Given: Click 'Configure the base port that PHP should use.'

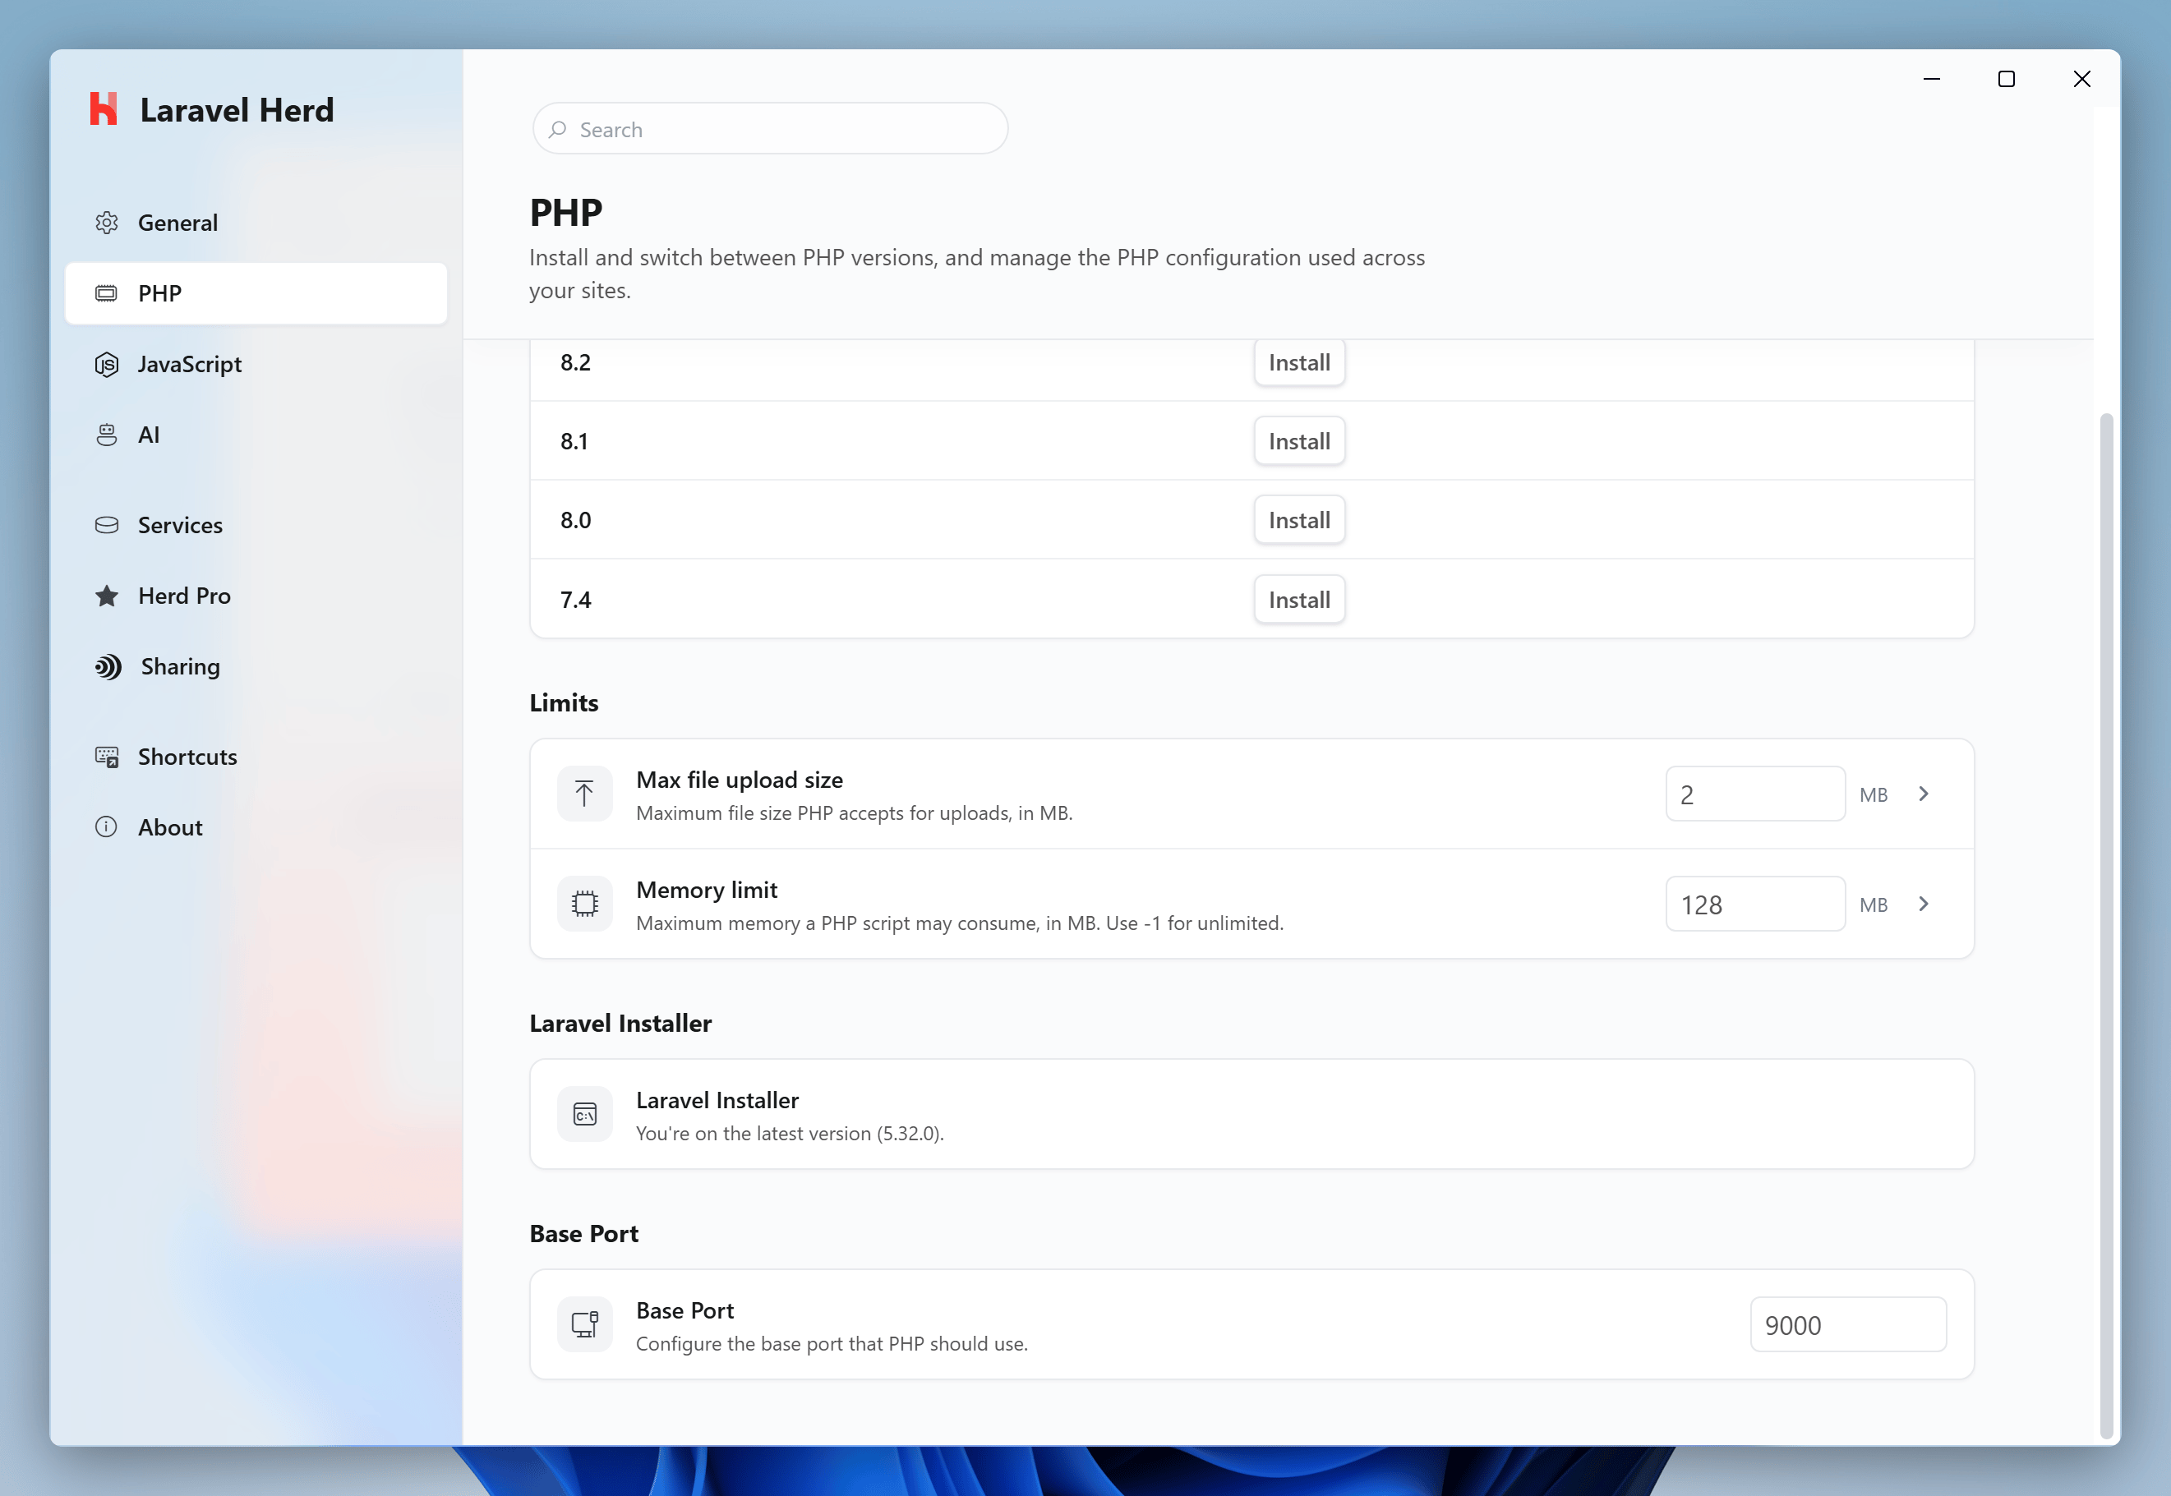Looking at the screenshot, I should 832,1343.
